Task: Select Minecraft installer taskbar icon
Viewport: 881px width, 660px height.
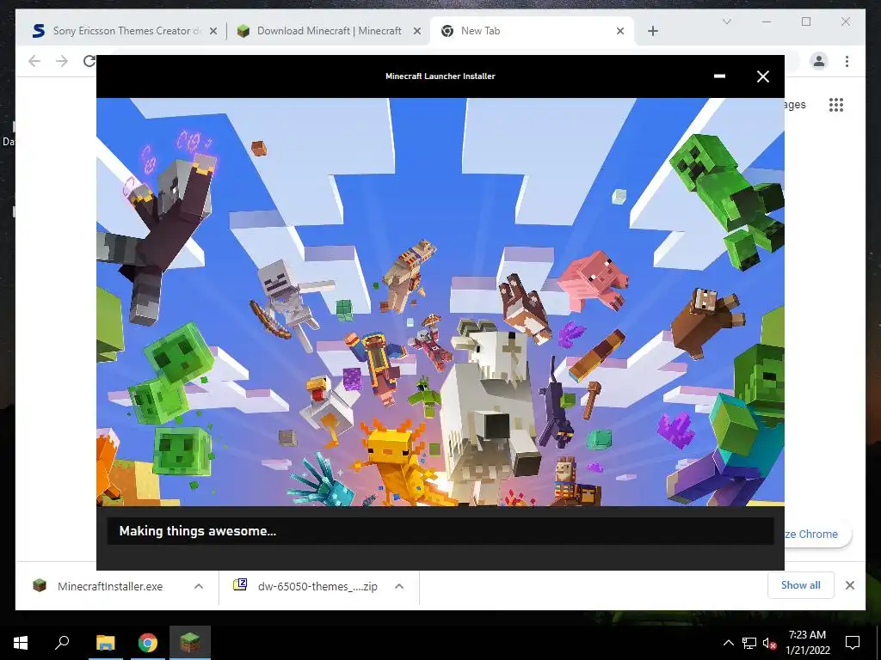Action: click(x=190, y=643)
